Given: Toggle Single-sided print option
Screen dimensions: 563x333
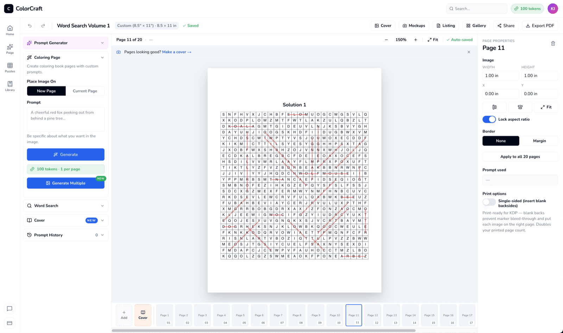Looking at the screenshot, I should (x=489, y=202).
